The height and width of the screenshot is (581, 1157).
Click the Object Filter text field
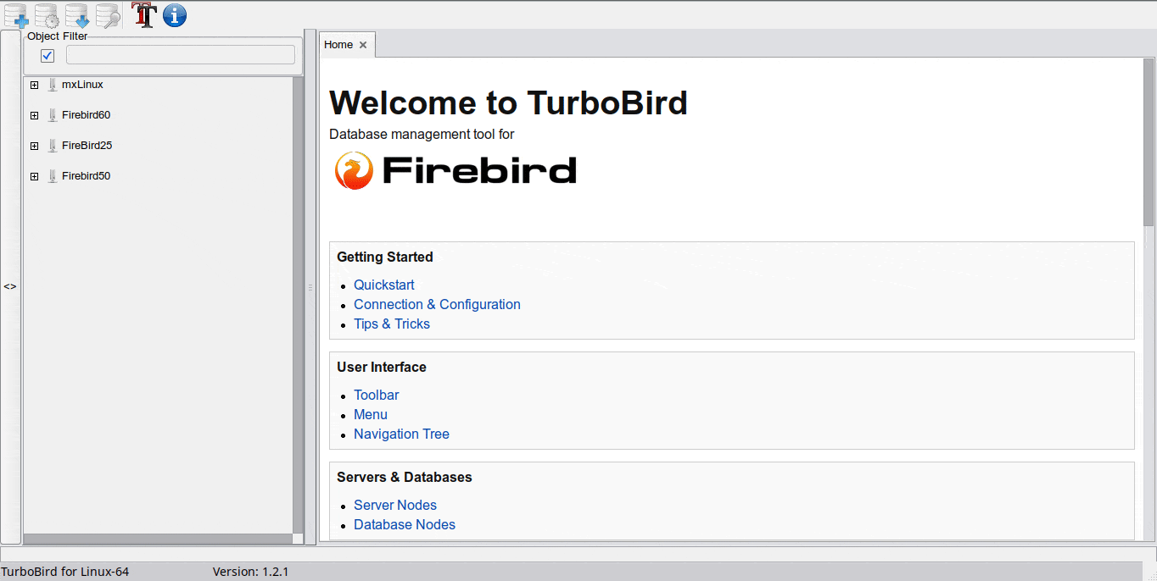point(180,55)
